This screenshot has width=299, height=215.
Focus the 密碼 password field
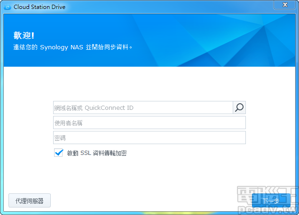coord(149,138)
